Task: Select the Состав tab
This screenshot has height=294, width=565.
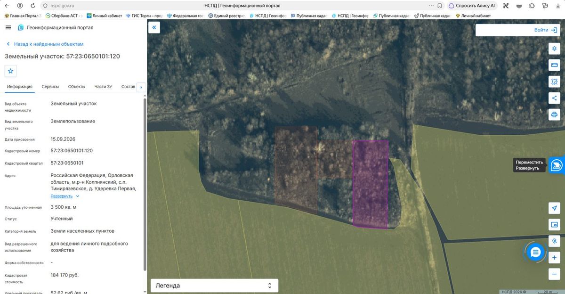Action: click(x=128, y=87)
